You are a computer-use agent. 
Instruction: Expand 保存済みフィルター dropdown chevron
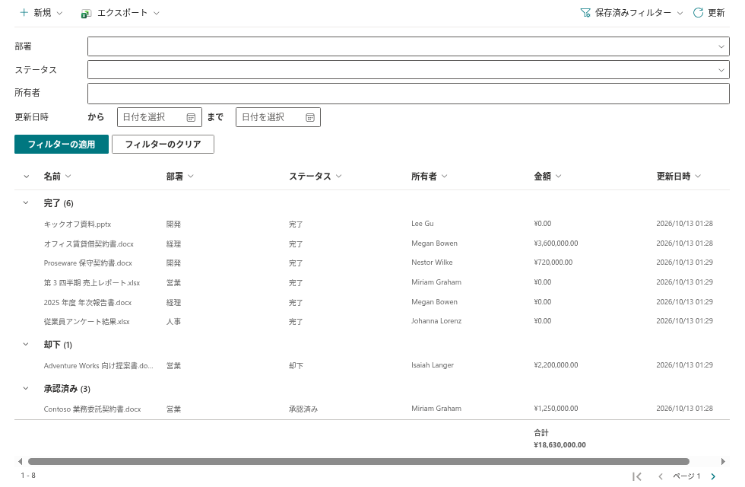tap(680, 14)
